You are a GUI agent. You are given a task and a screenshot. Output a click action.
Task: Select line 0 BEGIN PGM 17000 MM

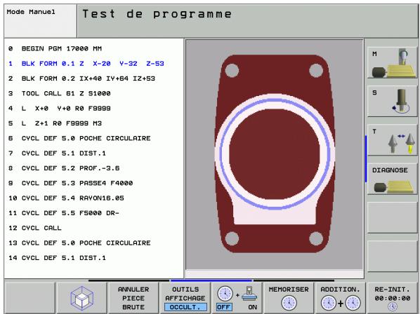tap(55, 48)
